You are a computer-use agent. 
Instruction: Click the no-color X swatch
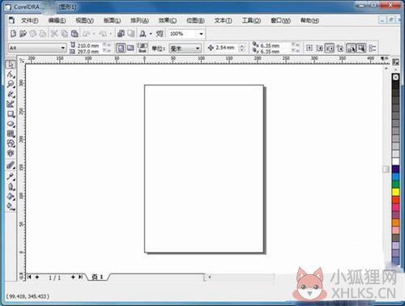click(395, 78)
